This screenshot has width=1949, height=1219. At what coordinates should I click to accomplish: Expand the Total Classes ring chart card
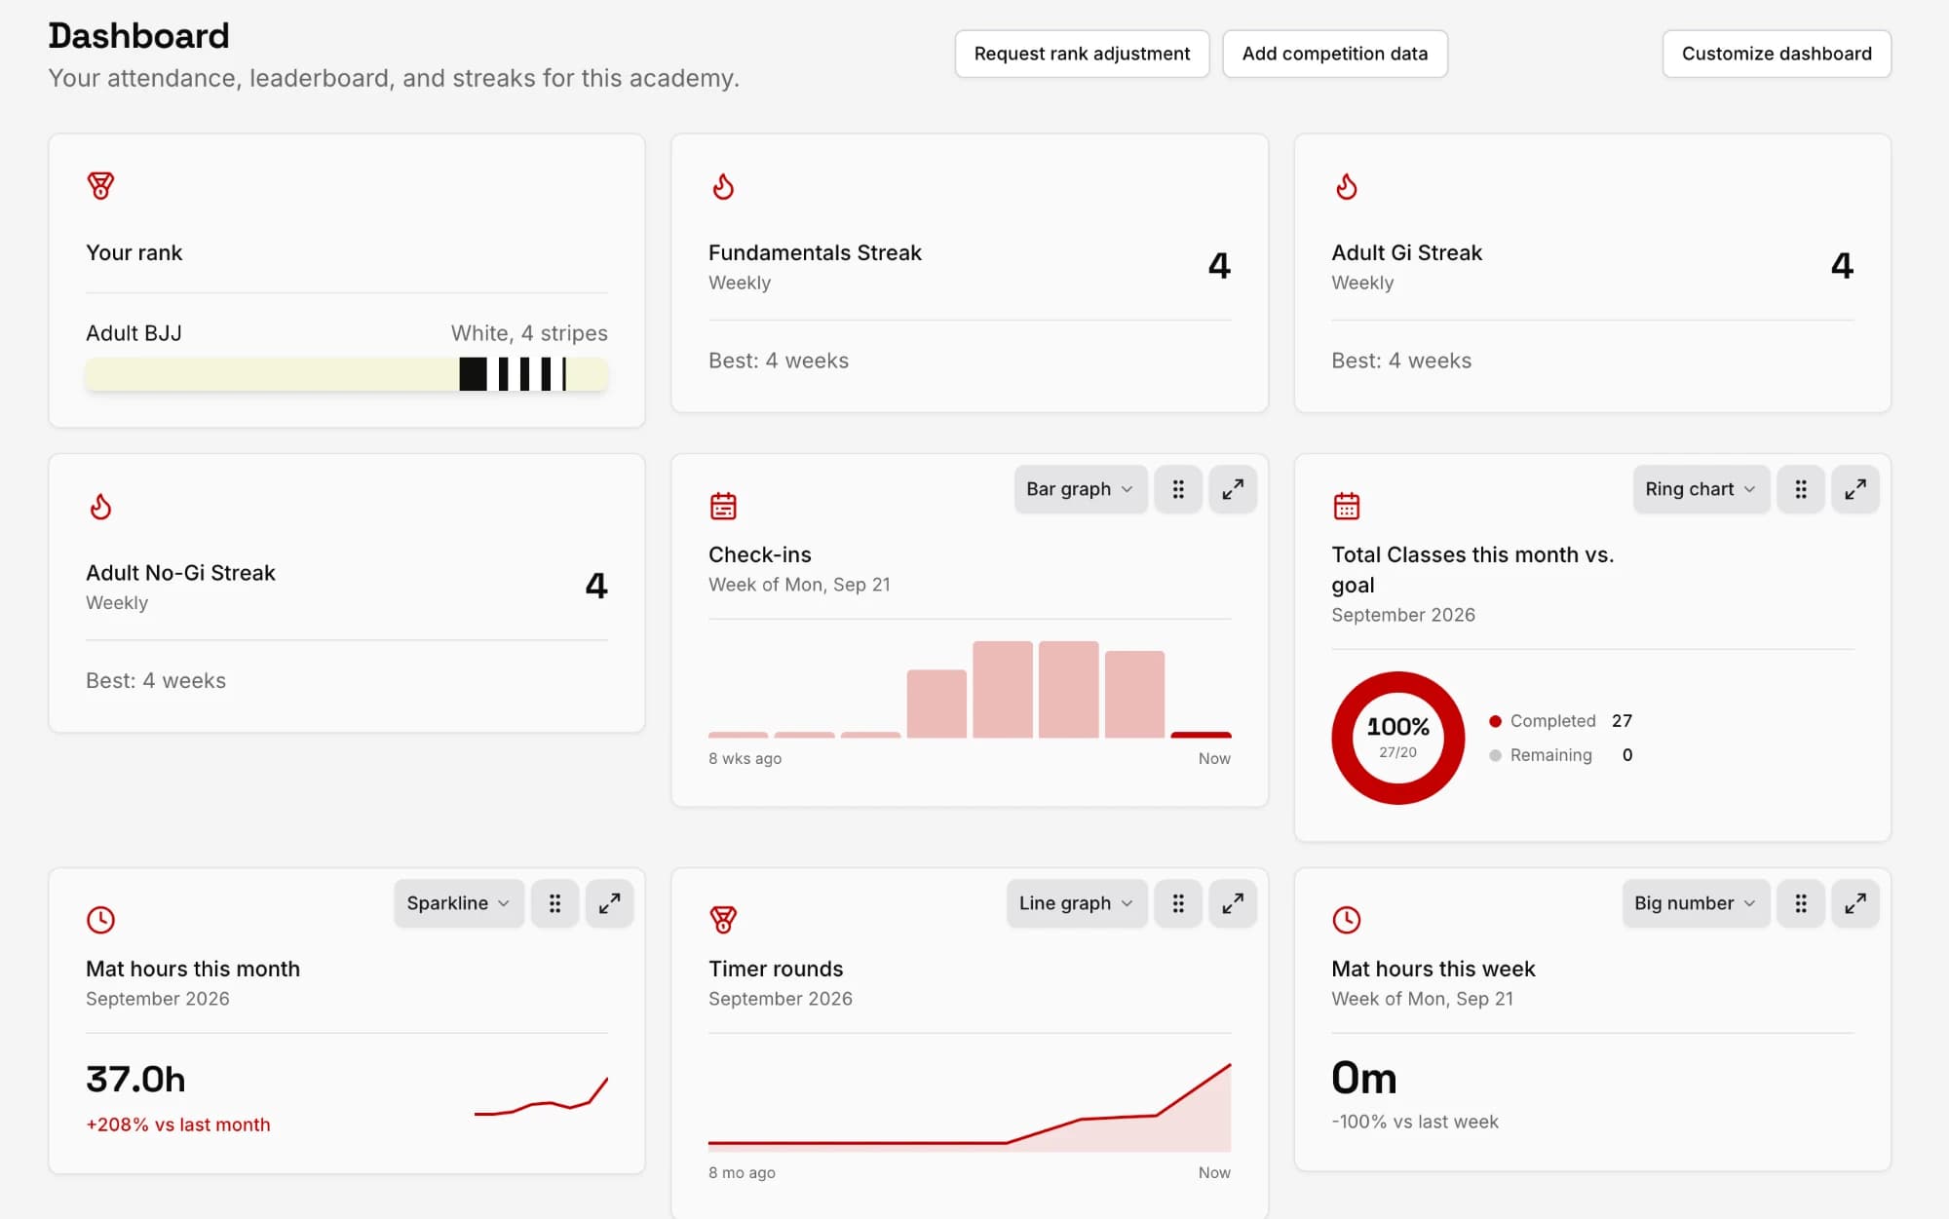1855,489
